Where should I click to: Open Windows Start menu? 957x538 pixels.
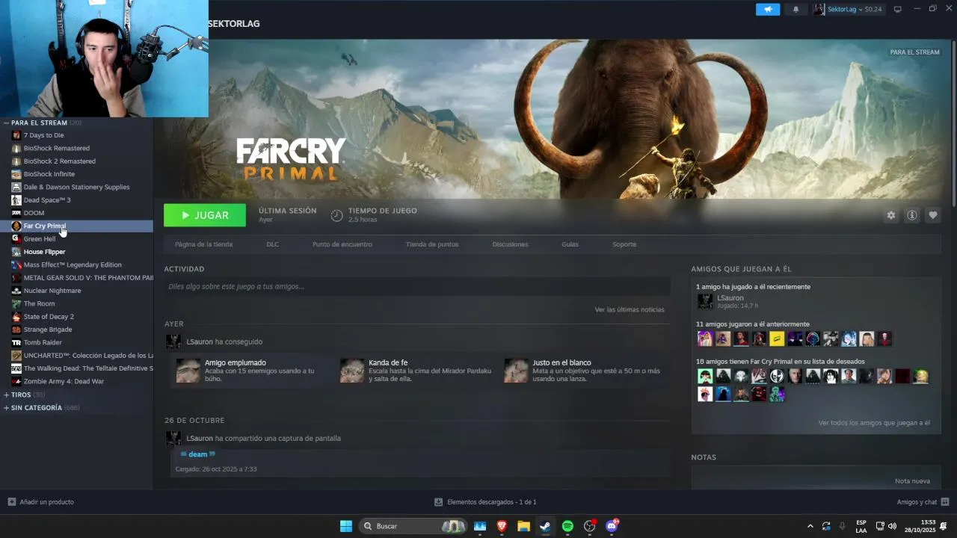coord(346,526)
